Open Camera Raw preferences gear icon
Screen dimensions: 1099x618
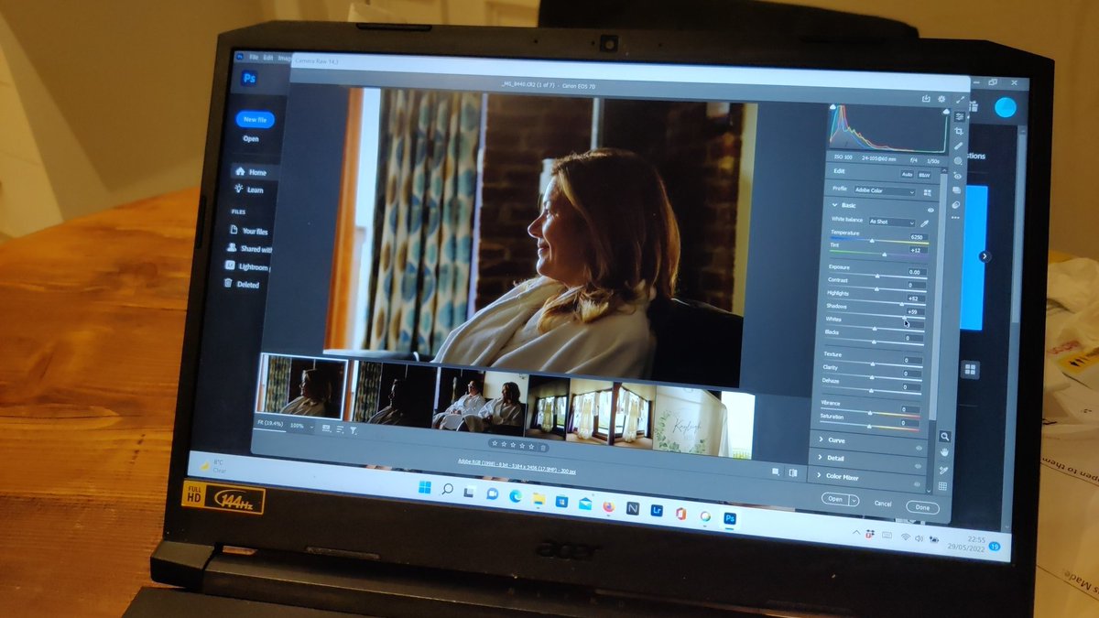(x=941, y=99)
